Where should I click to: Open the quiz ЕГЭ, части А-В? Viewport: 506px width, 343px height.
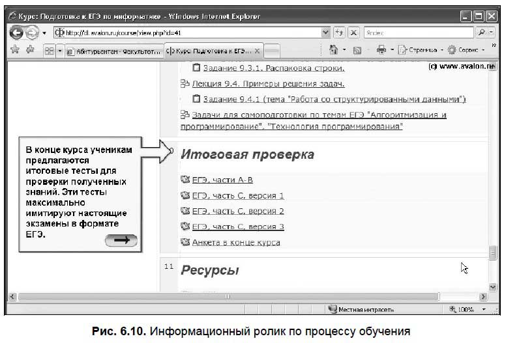tap(222, 180)
